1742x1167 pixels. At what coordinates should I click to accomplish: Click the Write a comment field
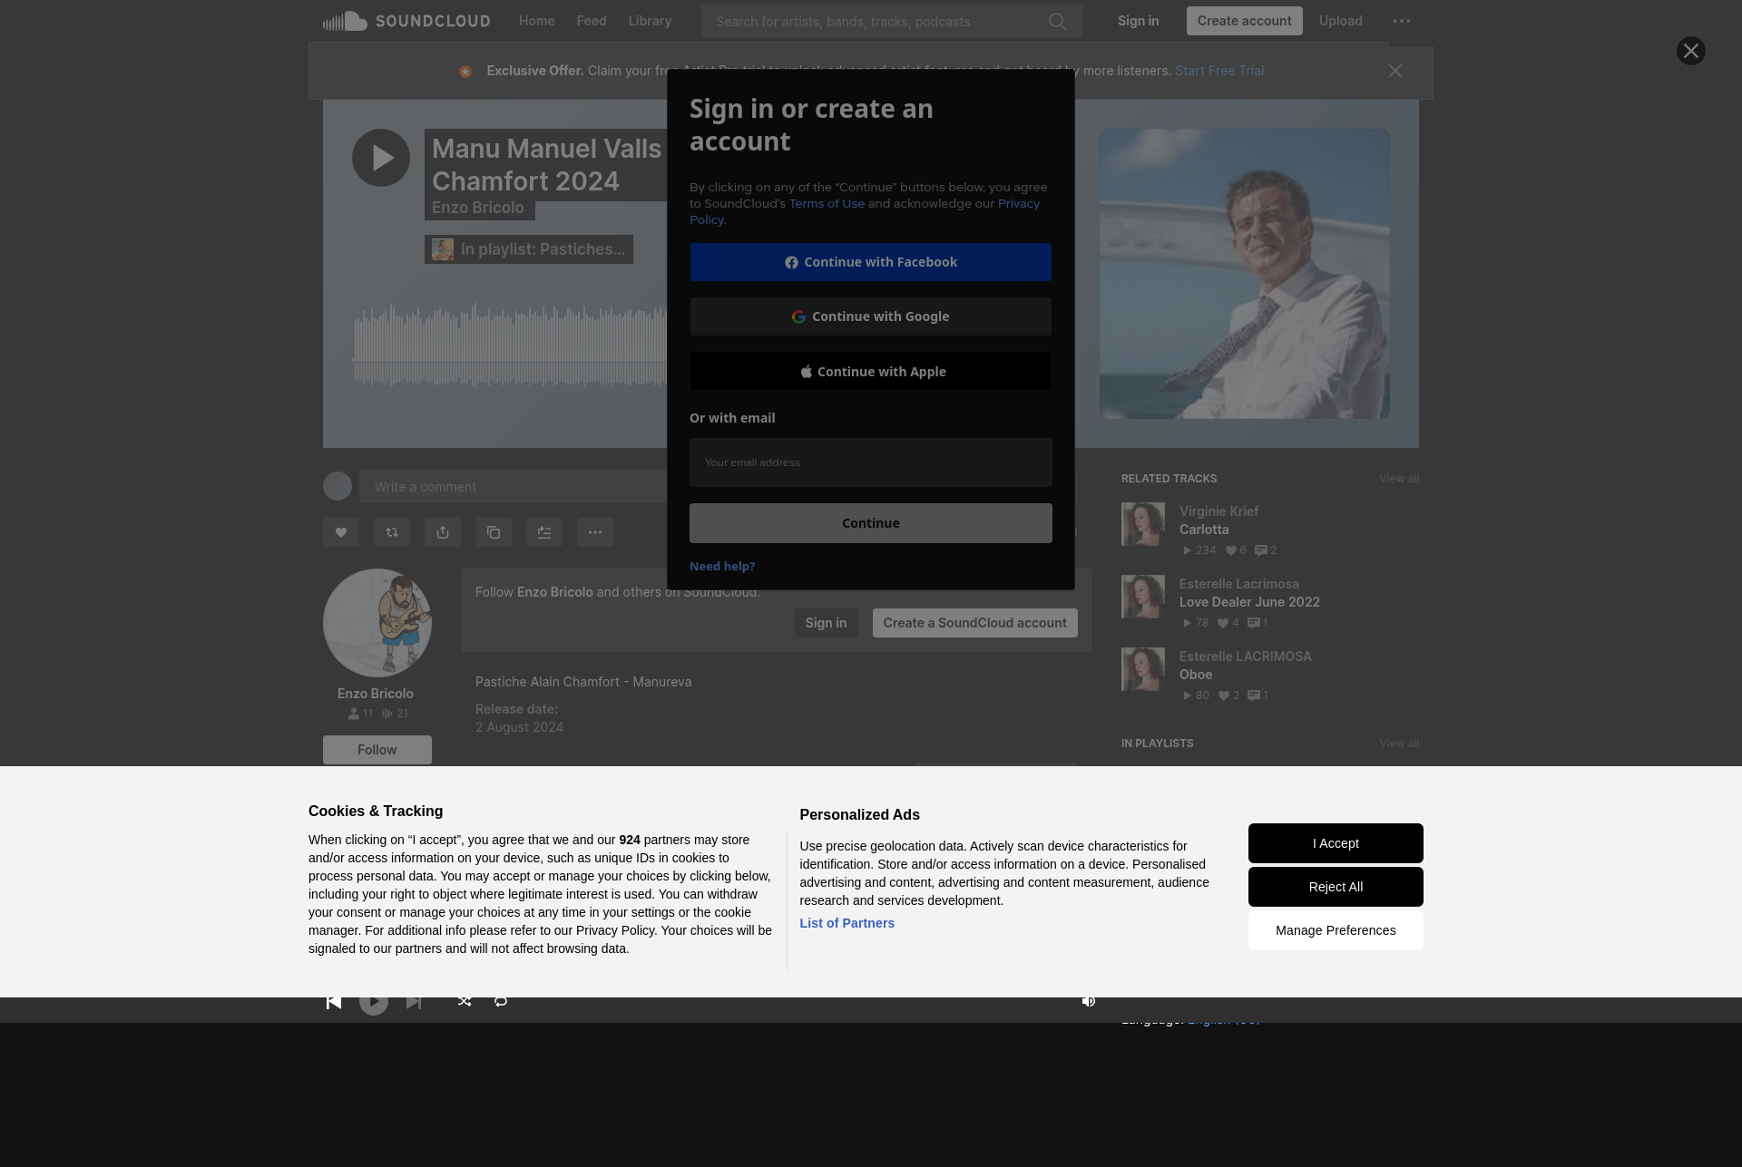point(513,487)
